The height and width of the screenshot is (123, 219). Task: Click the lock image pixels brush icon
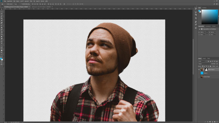pyautogui.click(x=205, y=66)
